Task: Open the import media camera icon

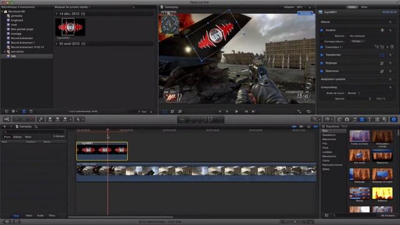Action: pyautogui.click(x=7, y=119)
